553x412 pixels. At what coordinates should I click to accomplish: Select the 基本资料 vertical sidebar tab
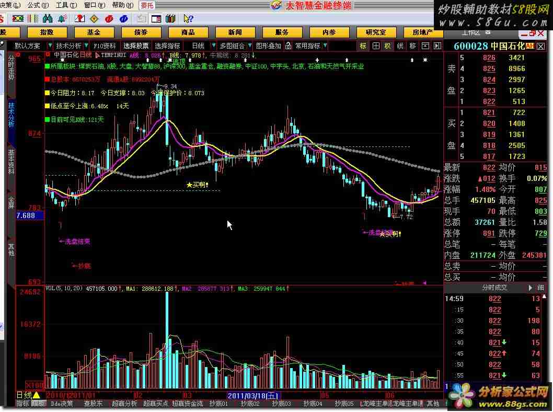coord(11,162)
